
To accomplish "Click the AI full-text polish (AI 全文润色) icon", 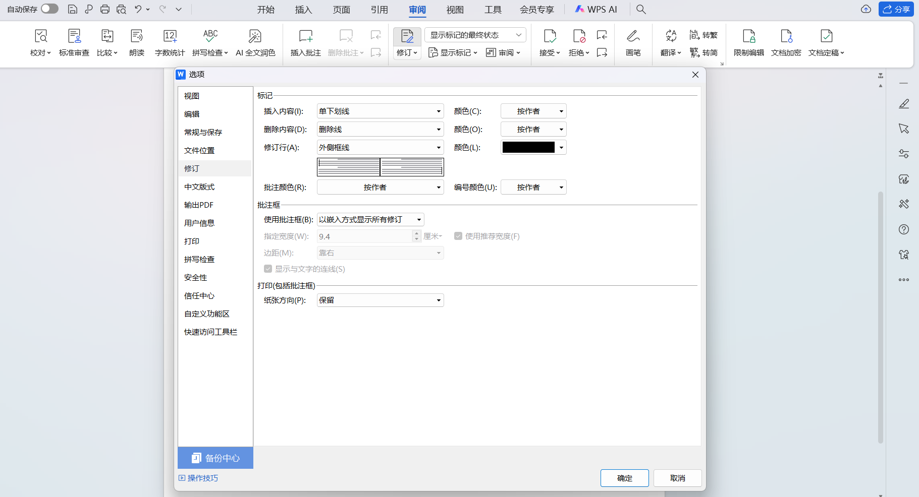I will coord(255,36).
